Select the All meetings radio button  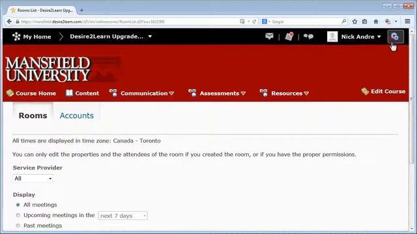tap(18, 205)
